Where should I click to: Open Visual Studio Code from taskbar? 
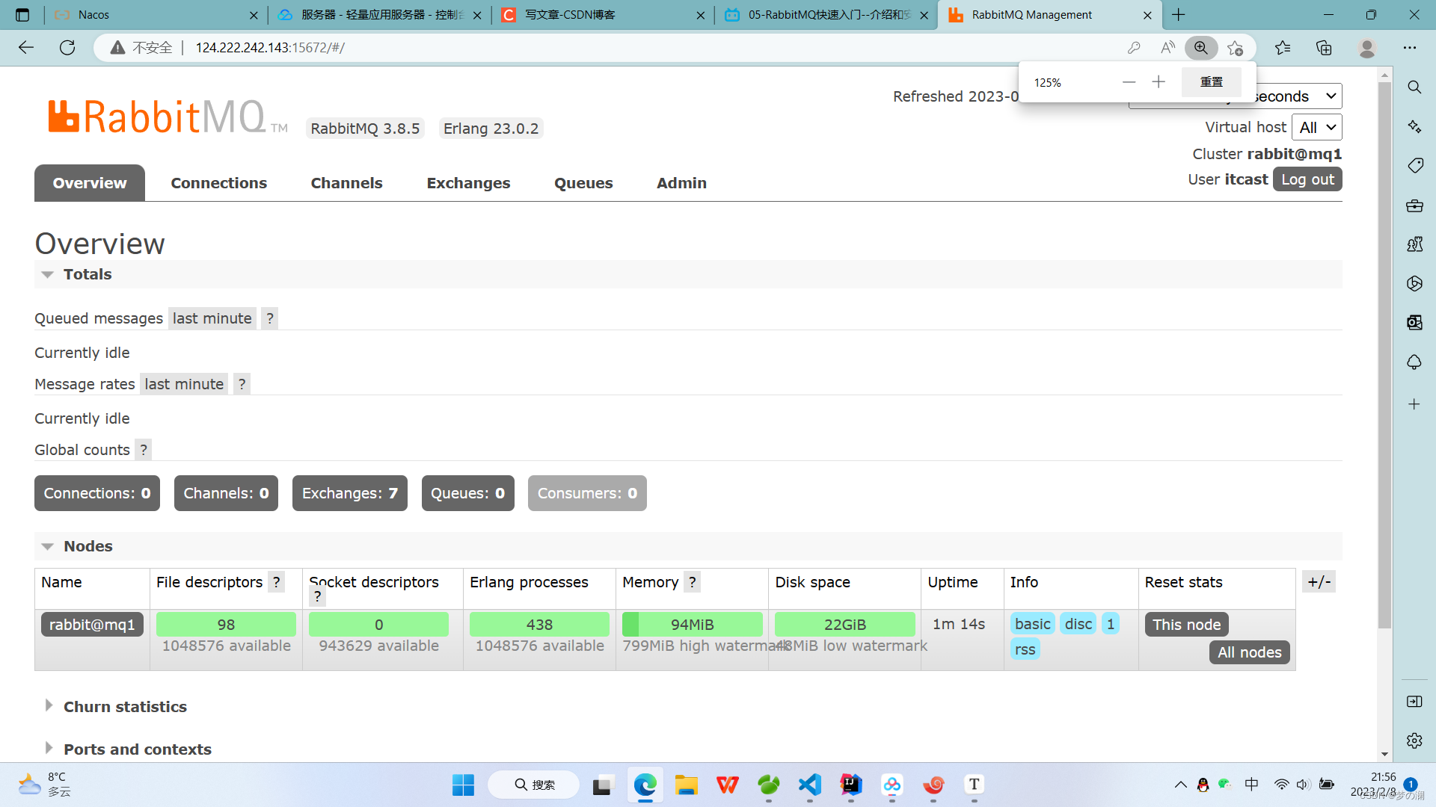pos(810,785)
